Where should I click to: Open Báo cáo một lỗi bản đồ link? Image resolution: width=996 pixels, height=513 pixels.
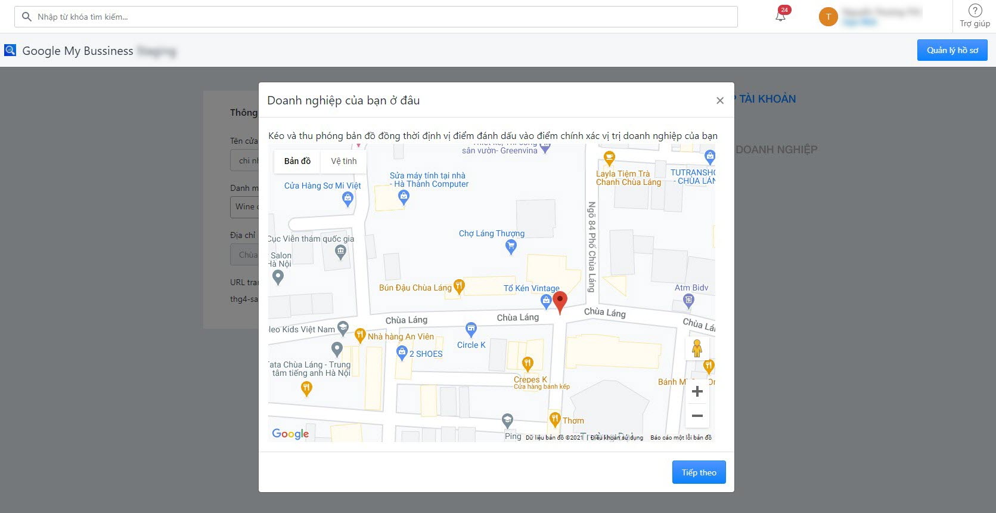681,438
